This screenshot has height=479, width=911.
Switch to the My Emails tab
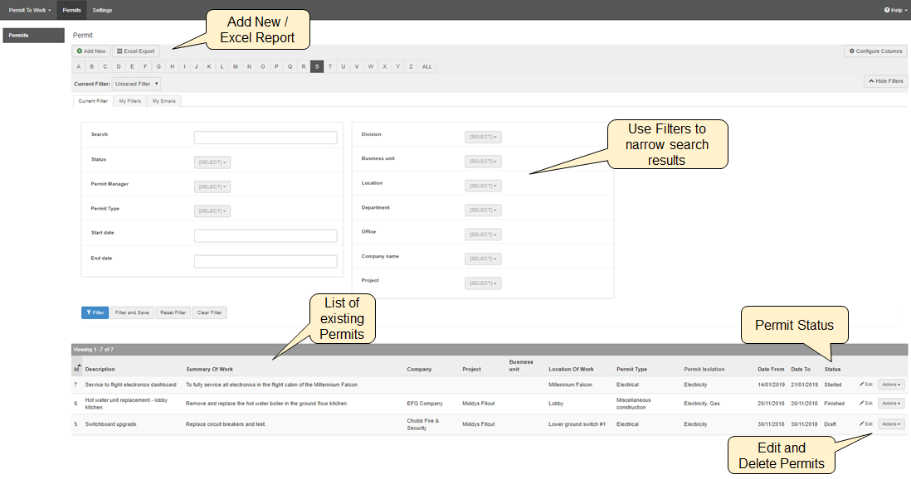(x=163, y=101)
